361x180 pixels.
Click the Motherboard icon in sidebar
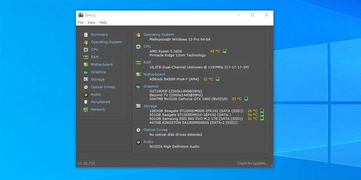[x=86, y=65]
